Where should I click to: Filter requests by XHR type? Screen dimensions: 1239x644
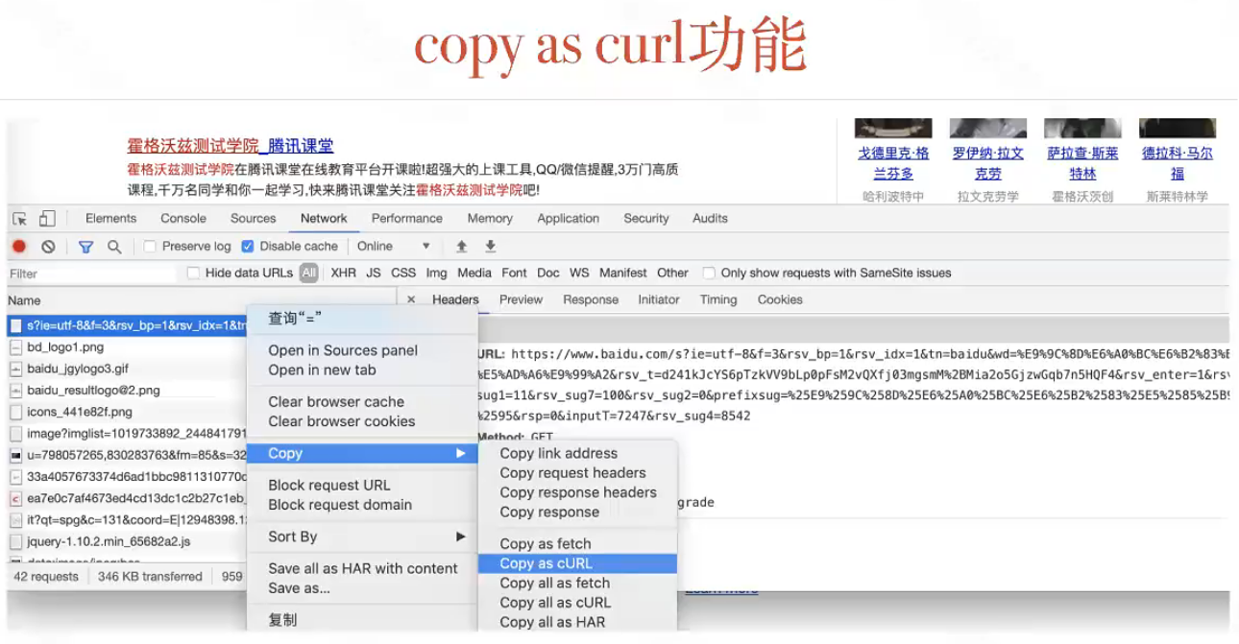coord(343,274)
